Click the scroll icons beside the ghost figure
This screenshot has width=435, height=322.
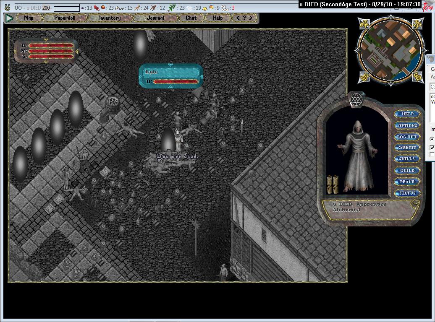tap(333, 184)
